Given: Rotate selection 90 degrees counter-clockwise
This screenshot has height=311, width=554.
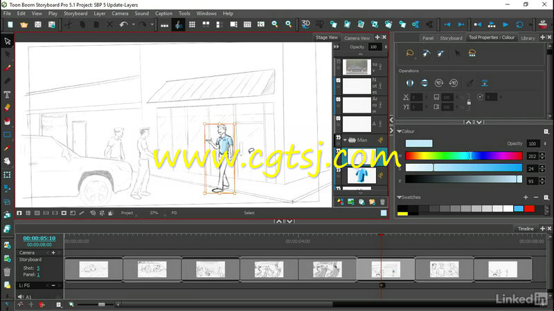Looking at the screenshot, I should (x=454, y=83).
